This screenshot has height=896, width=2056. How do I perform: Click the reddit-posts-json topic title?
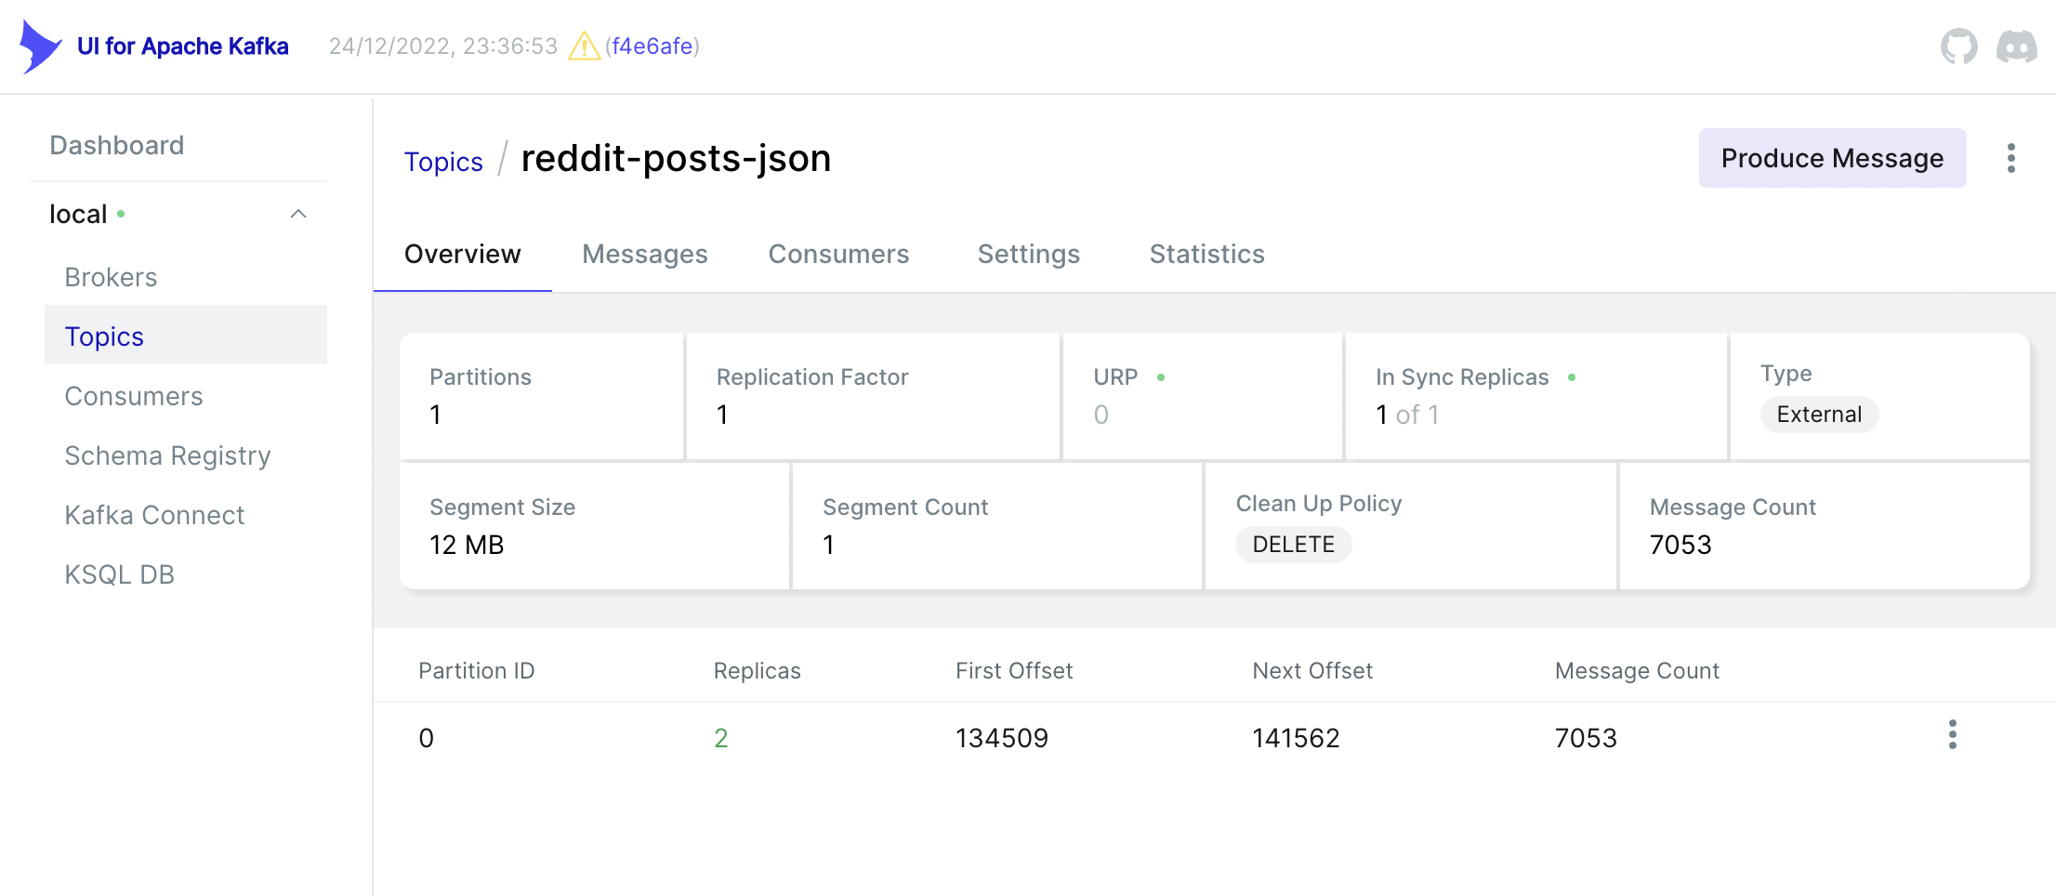[x=676, y=158]
